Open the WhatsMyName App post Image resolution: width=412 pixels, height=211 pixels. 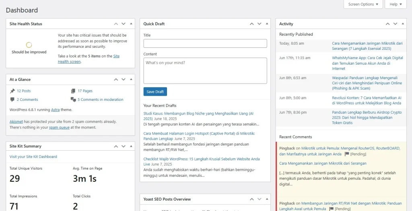pyautogui.click(x=367, y=63)
